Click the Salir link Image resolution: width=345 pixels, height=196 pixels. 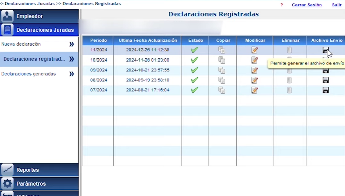pos(336,5)
